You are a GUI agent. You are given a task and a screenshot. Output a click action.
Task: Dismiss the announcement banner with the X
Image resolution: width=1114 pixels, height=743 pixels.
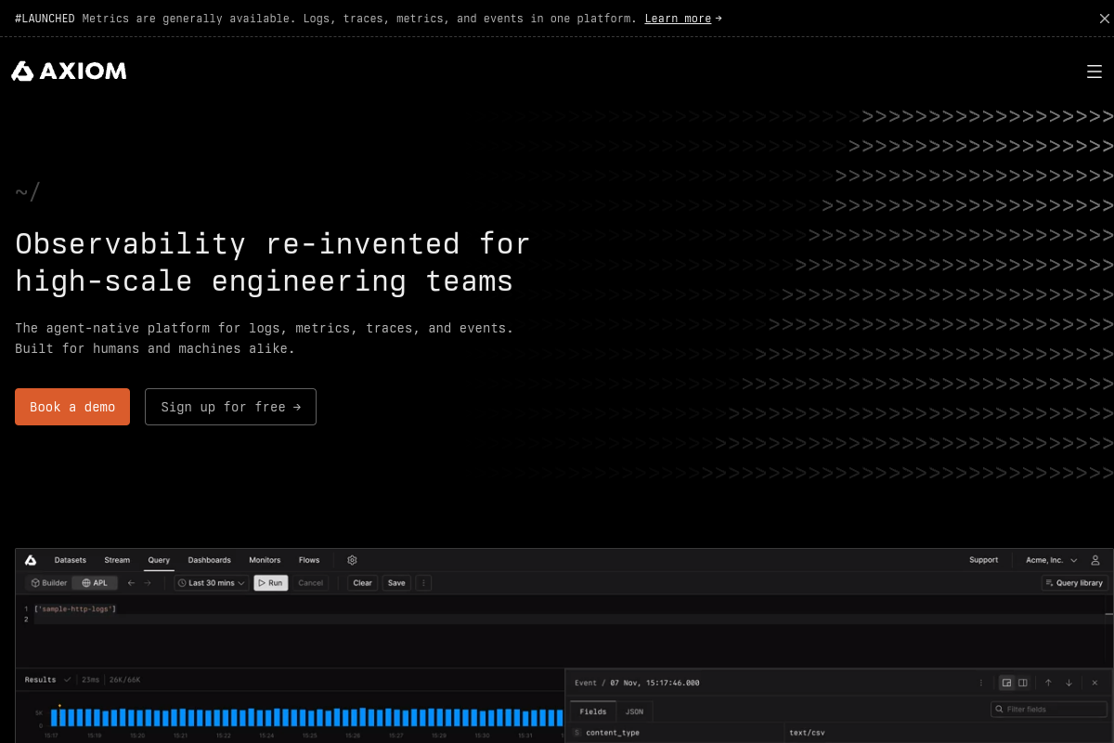pyautogui.click(x=1104, y=19)
